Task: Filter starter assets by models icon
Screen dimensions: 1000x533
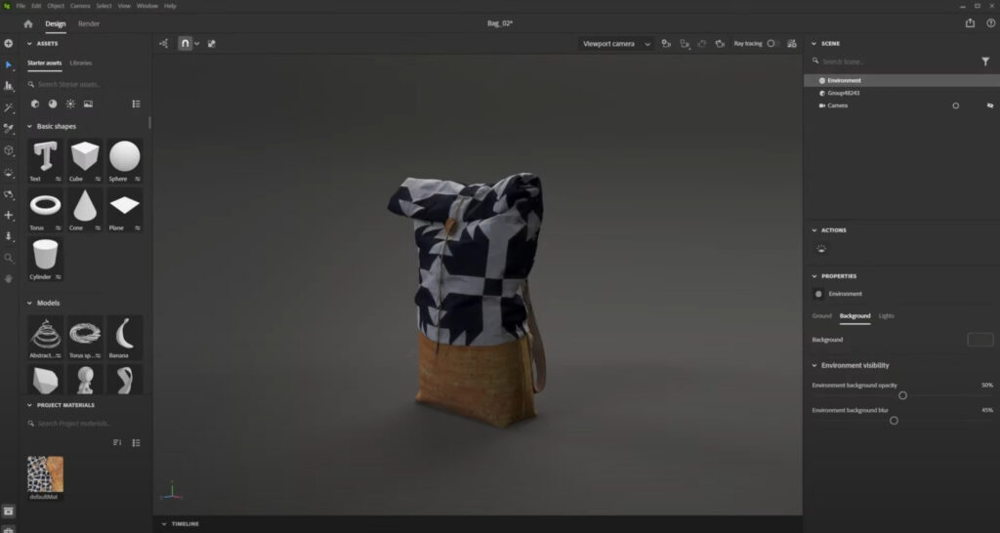Action: 35,103
